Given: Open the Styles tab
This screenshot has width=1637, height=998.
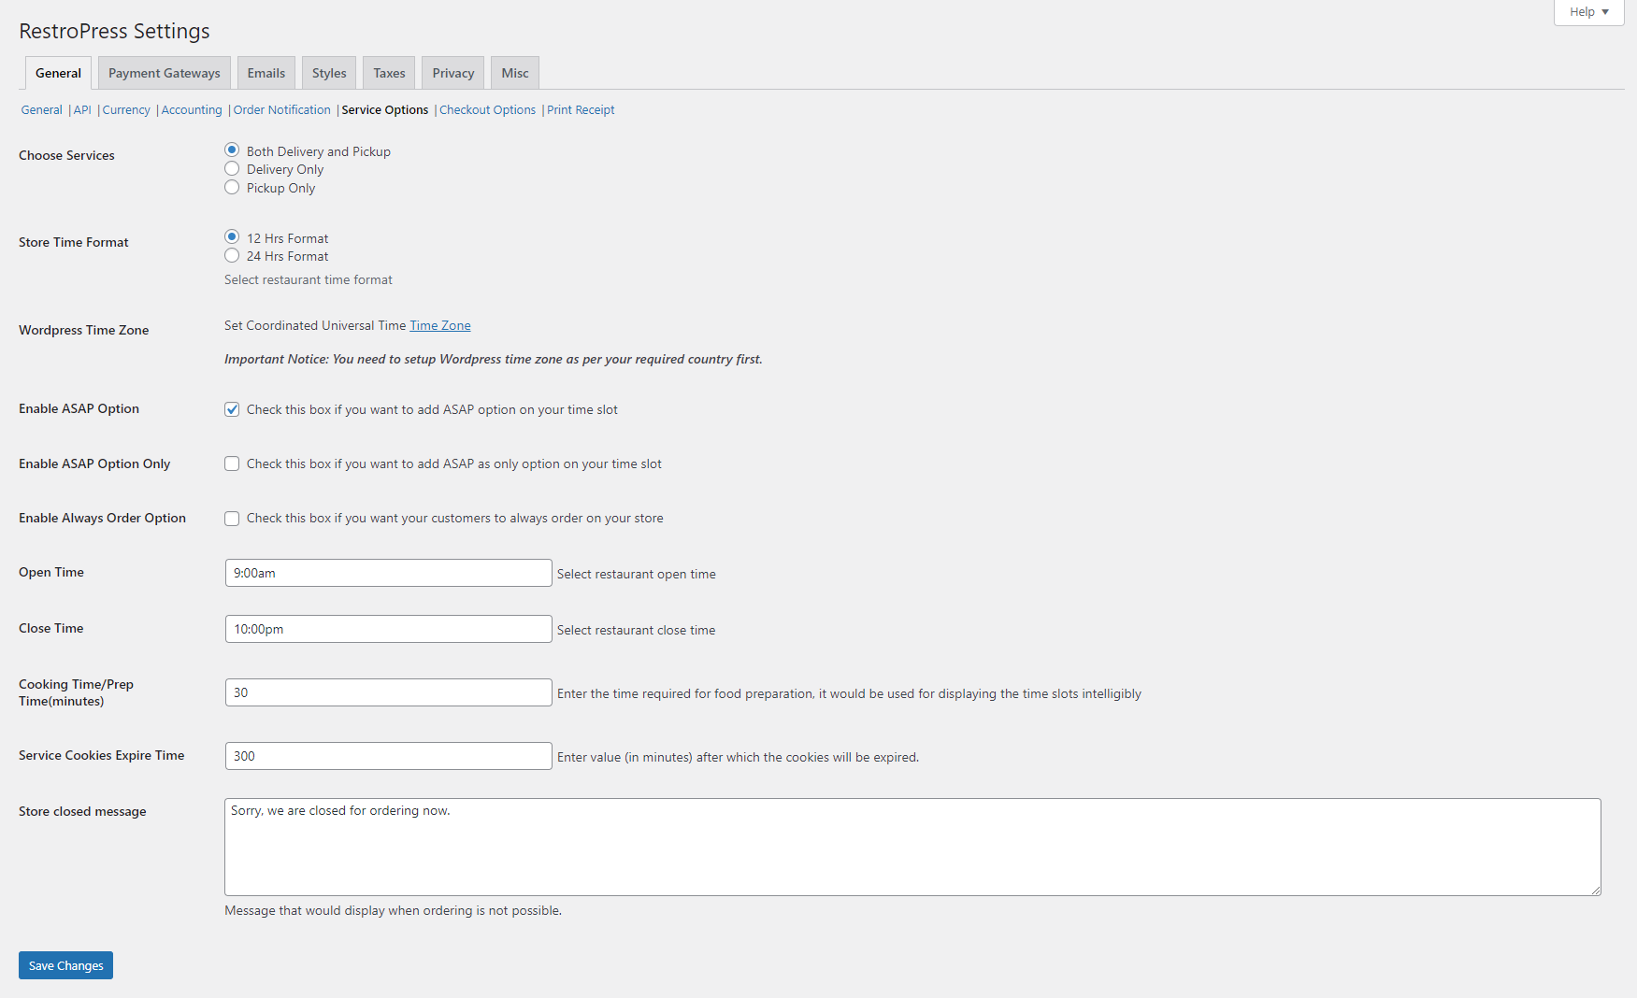Looking at the screenshot, I should coord(328,72).
